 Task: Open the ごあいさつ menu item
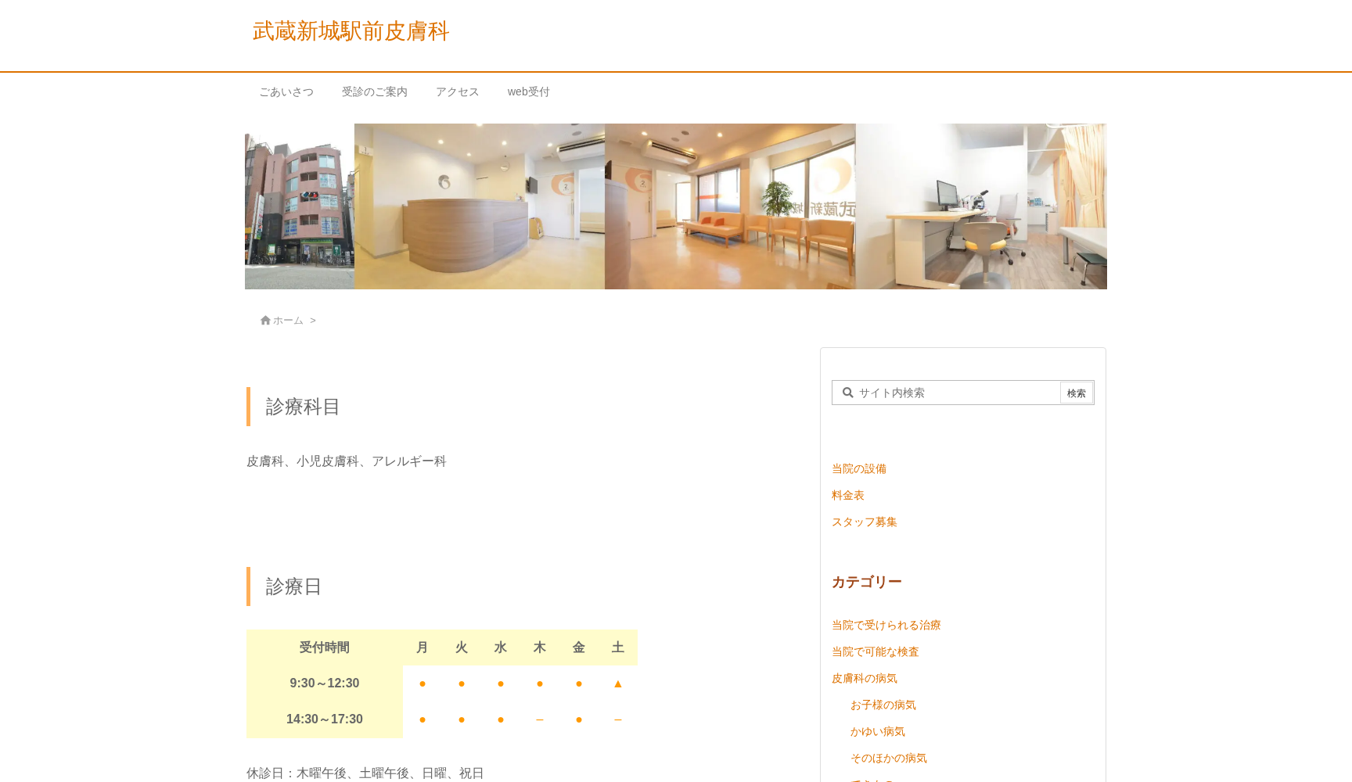point(286,91)
